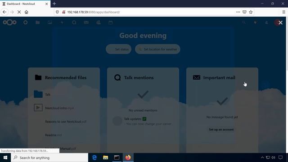Click the Firefox taskbar icon

[128, 157]
